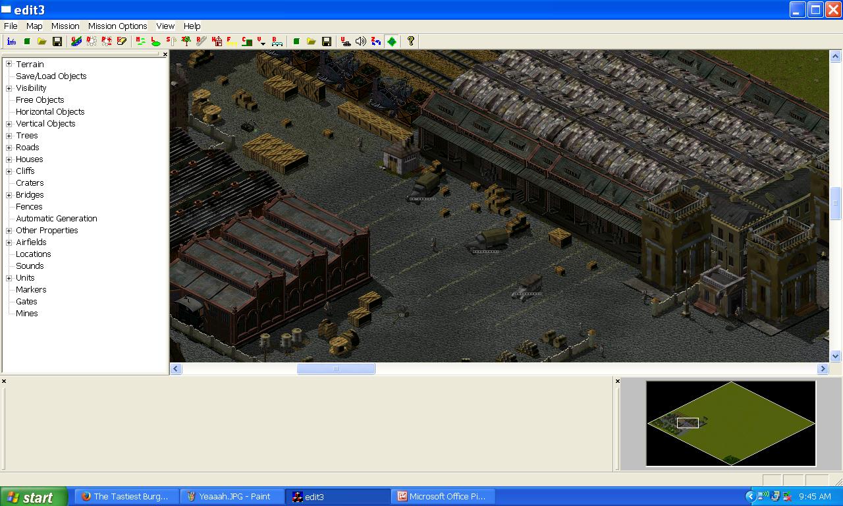Switch to Yeaaah.JPG - Paint taskbar window
This screenshot has width=843, height=506.
(232, 497)
